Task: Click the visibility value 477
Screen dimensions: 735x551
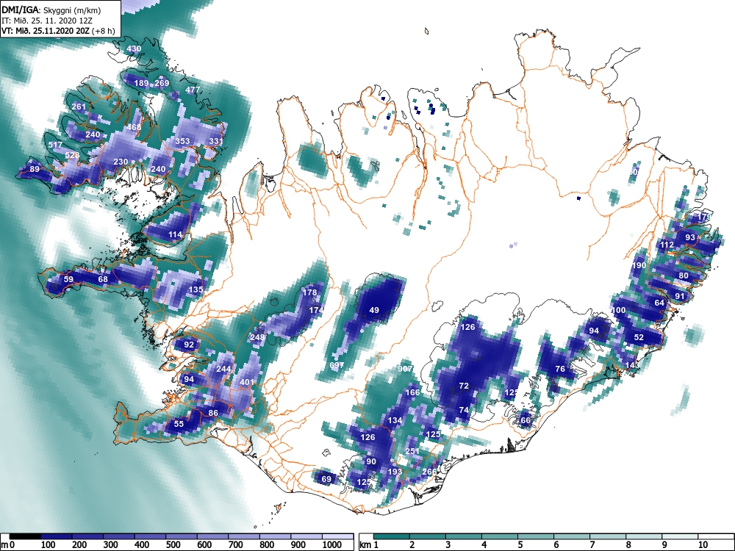Action: [193, 90]
